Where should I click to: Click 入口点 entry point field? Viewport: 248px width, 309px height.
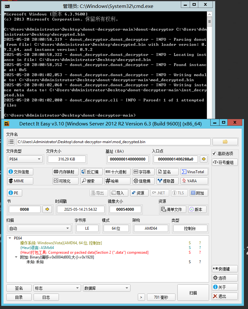coord(175,159)
